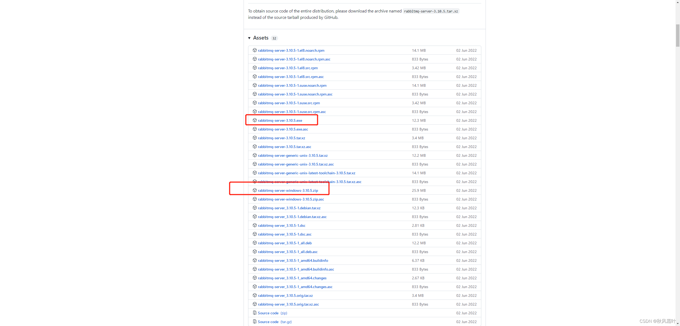The image size is (680, 326).
Task: Open rabbitmq-server_3.10.5-1_amd64.buildinfo link
Action: point(293,260)
